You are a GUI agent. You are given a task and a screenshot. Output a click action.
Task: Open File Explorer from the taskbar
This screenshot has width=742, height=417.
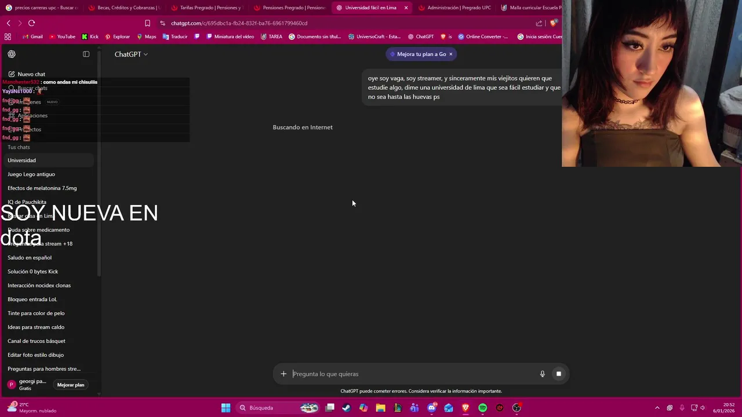click(380, 408)
